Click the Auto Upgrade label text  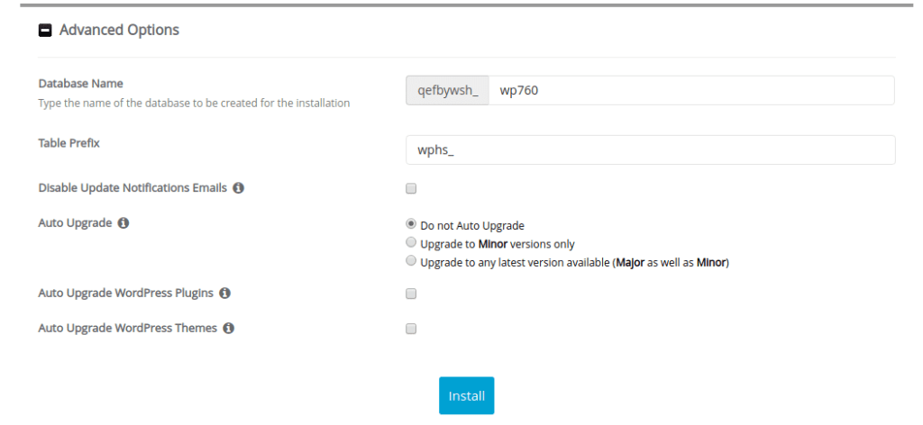pyautogui.click(x=76, y=223)
